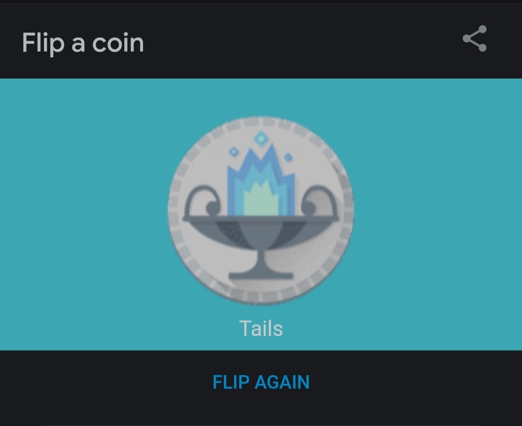Click the dark header bar beside title
Image resolution: width=522 pixels, height=426 pixels.
(x=300, y=42)
